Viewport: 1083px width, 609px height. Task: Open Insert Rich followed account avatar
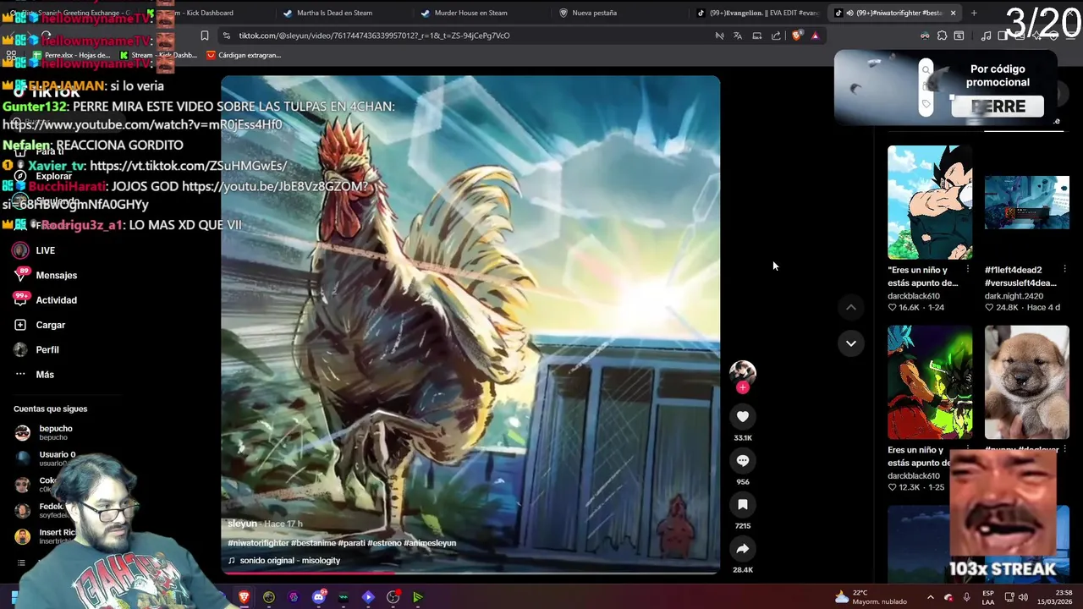(x=23, y=536)
